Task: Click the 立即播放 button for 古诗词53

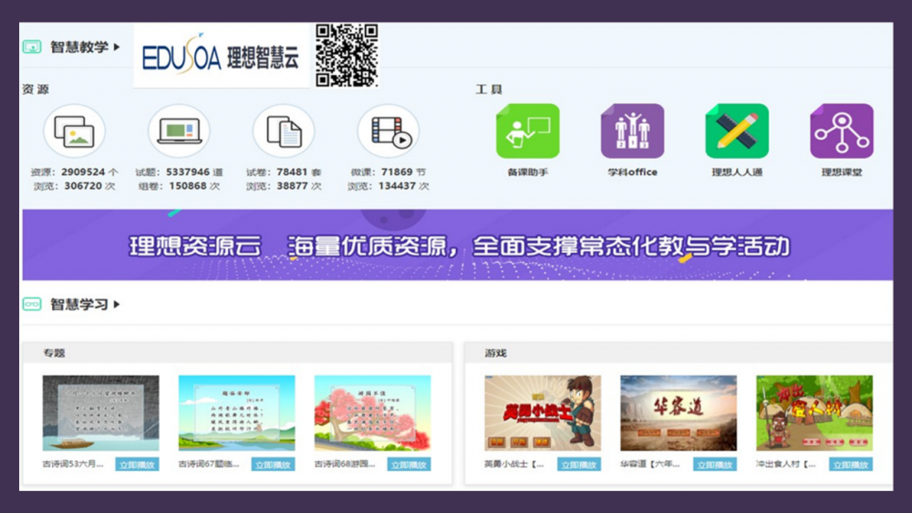Action: [x=137, y=465]
